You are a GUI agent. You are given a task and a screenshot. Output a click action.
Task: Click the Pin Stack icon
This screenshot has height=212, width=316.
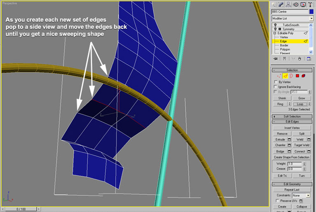[275, 59]
